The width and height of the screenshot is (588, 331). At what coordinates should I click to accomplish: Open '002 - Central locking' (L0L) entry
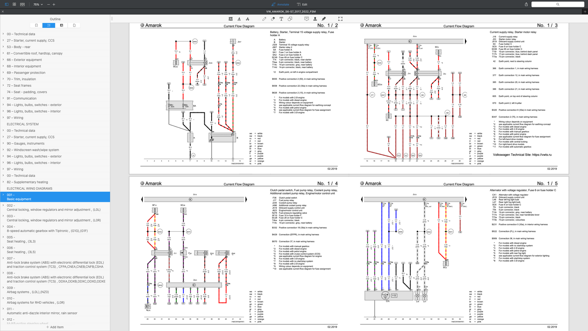54,208
